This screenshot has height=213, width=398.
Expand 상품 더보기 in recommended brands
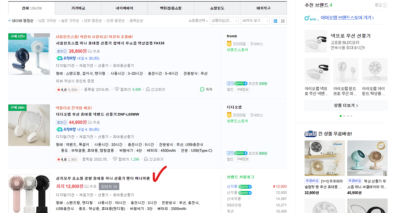(346, 106)
